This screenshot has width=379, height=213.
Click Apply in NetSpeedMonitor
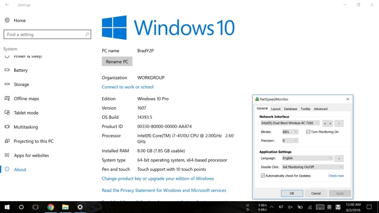pyautogui.click(x=340, y=194)
